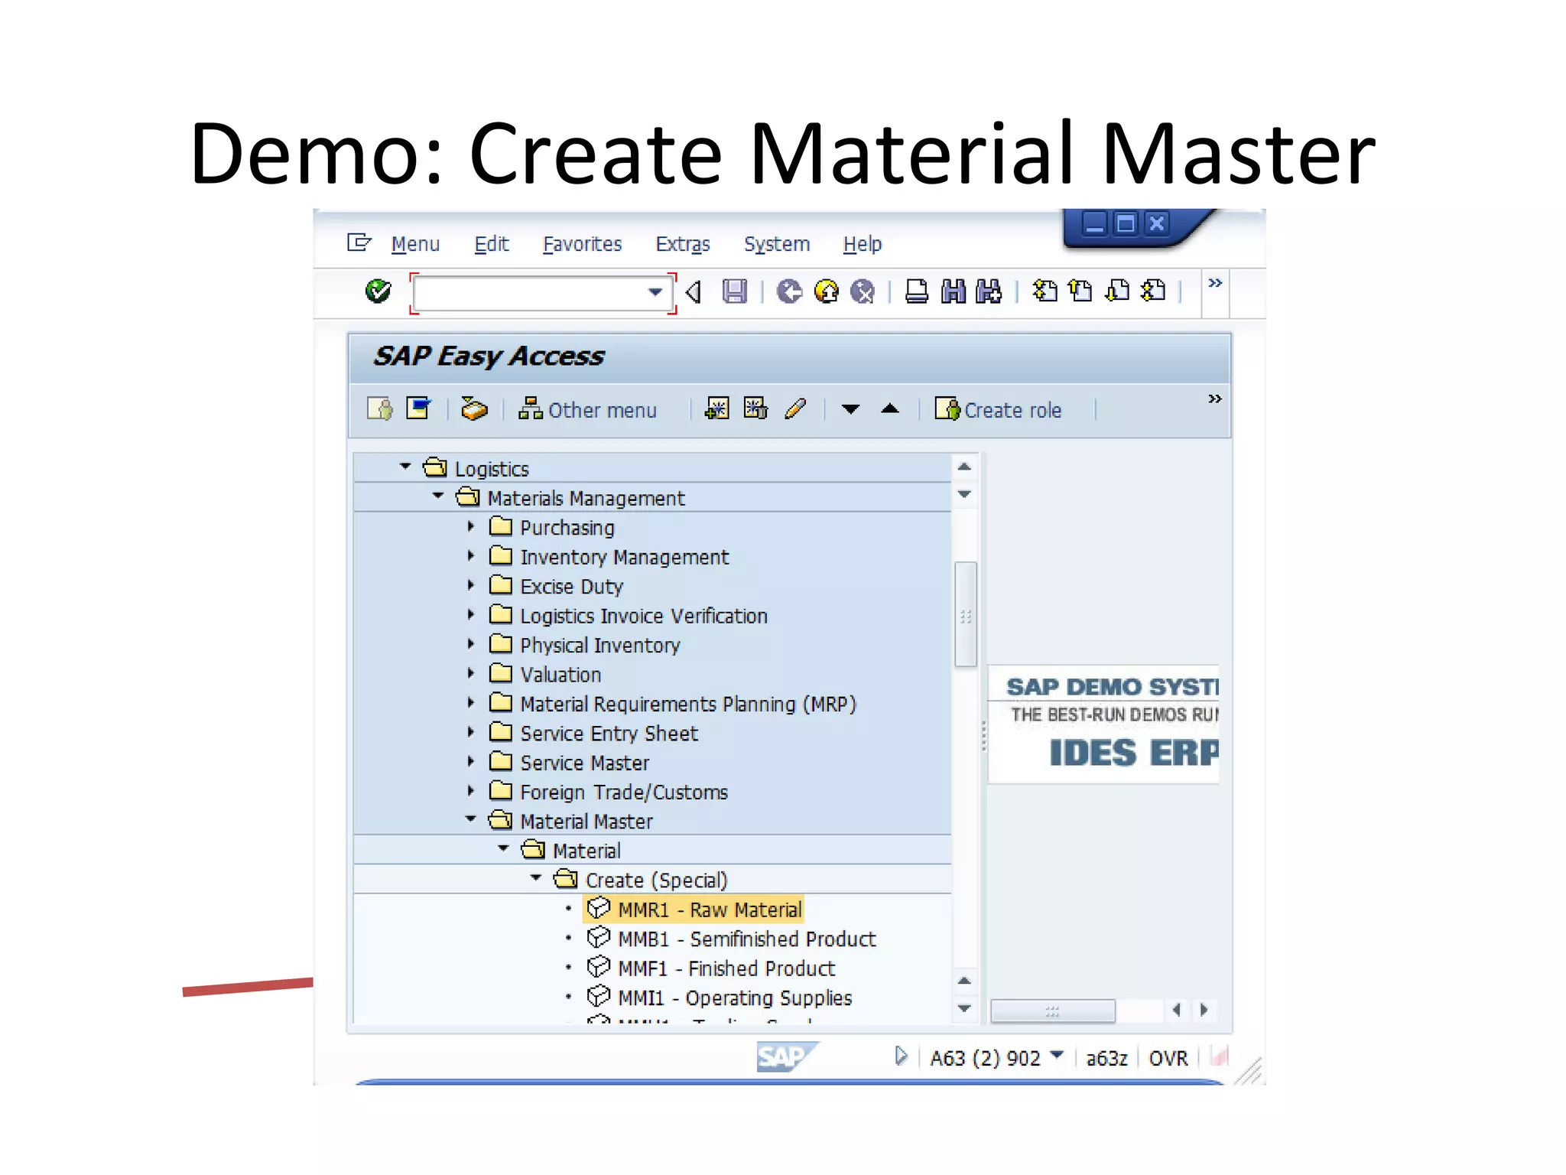Open the A63 (2) 902 system dropdown

1057,1056
